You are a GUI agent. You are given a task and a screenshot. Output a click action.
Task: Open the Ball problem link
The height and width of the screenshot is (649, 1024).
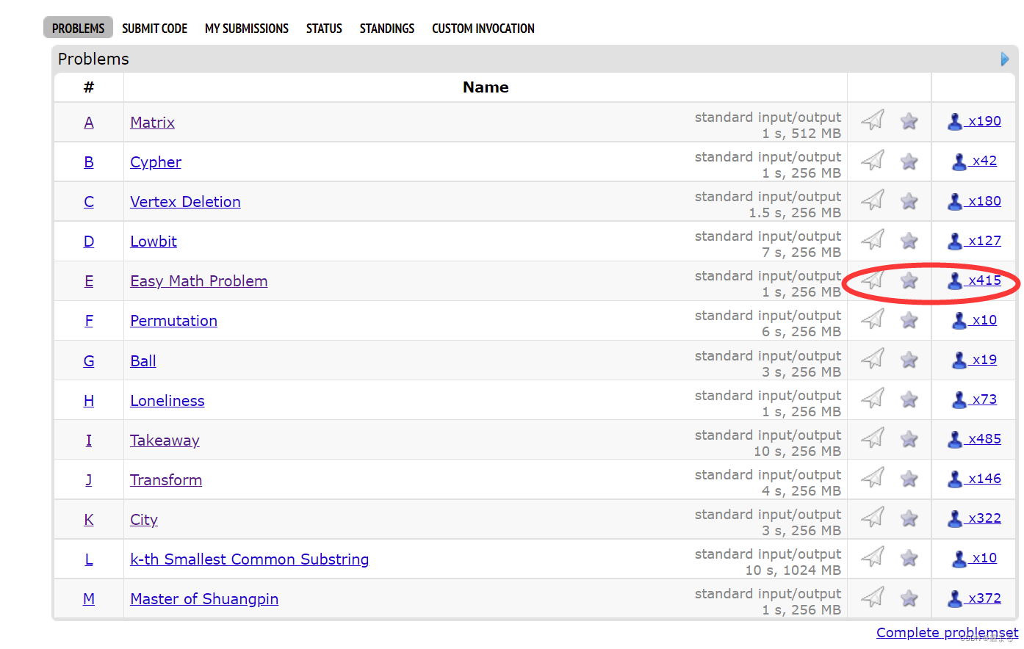click(143, 361)
